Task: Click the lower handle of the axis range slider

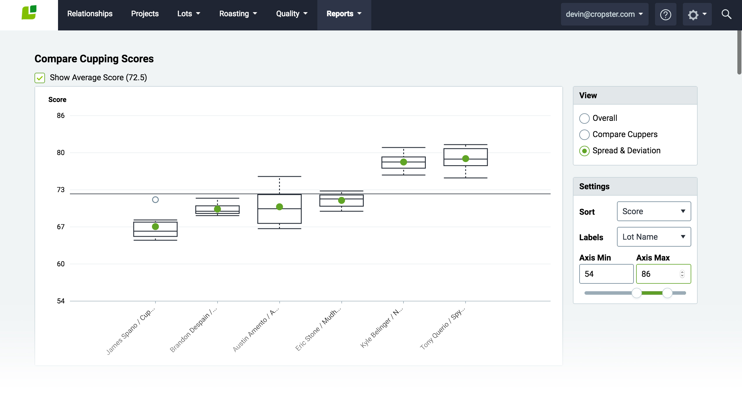Action: pos(637,293)
